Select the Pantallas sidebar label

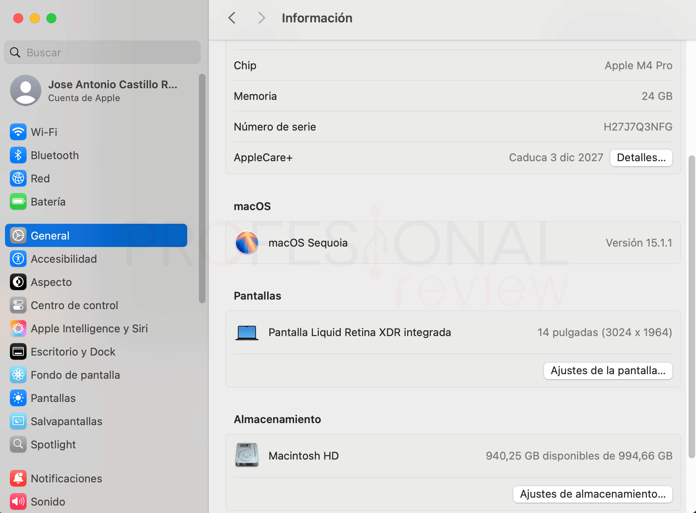pyautogui.click(x=53, y=398)
